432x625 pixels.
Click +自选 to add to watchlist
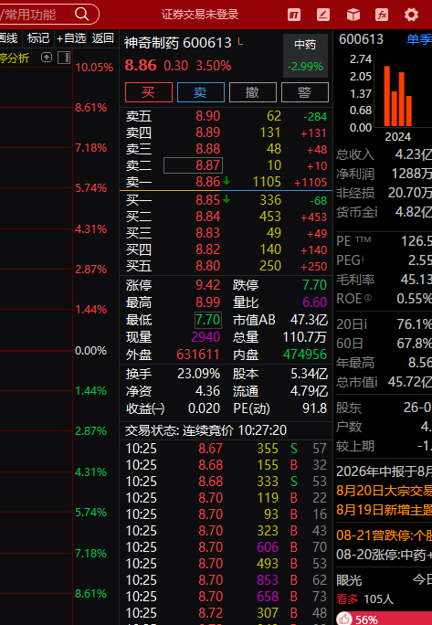tap(71, 38)
